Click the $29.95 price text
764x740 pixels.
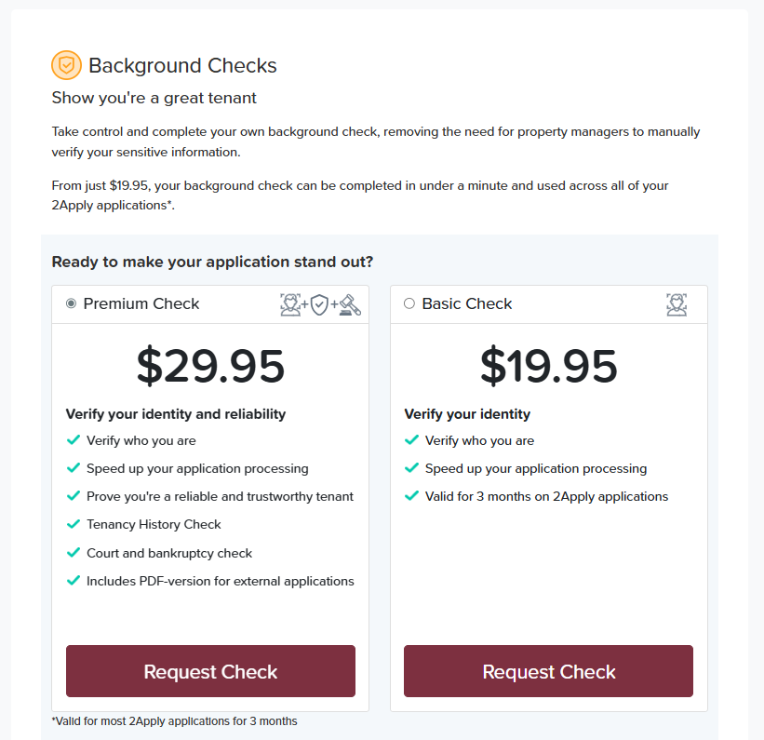tap(210, 367)
